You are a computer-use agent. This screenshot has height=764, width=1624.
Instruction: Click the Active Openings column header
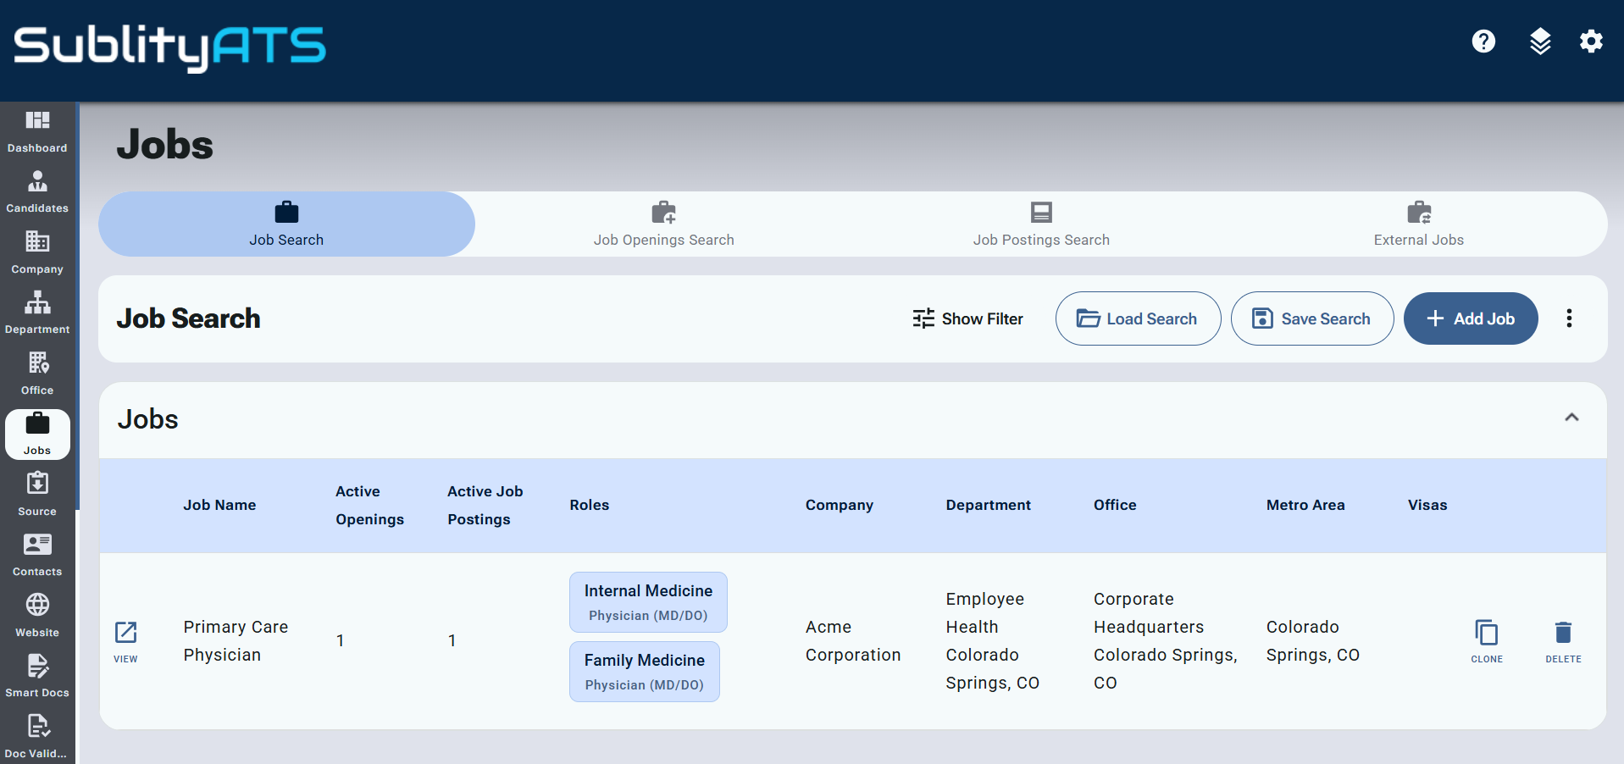[x=369, y=505]
